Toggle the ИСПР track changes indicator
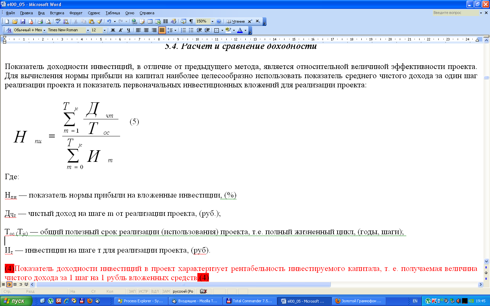 pos(144,291)
